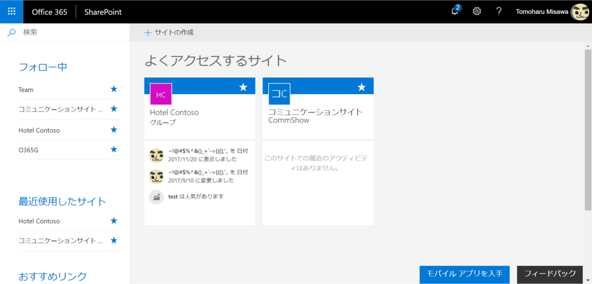Open the Office 365 link
Image resolution: width=592 pixels, height=284 pixels.
(50, 12)
